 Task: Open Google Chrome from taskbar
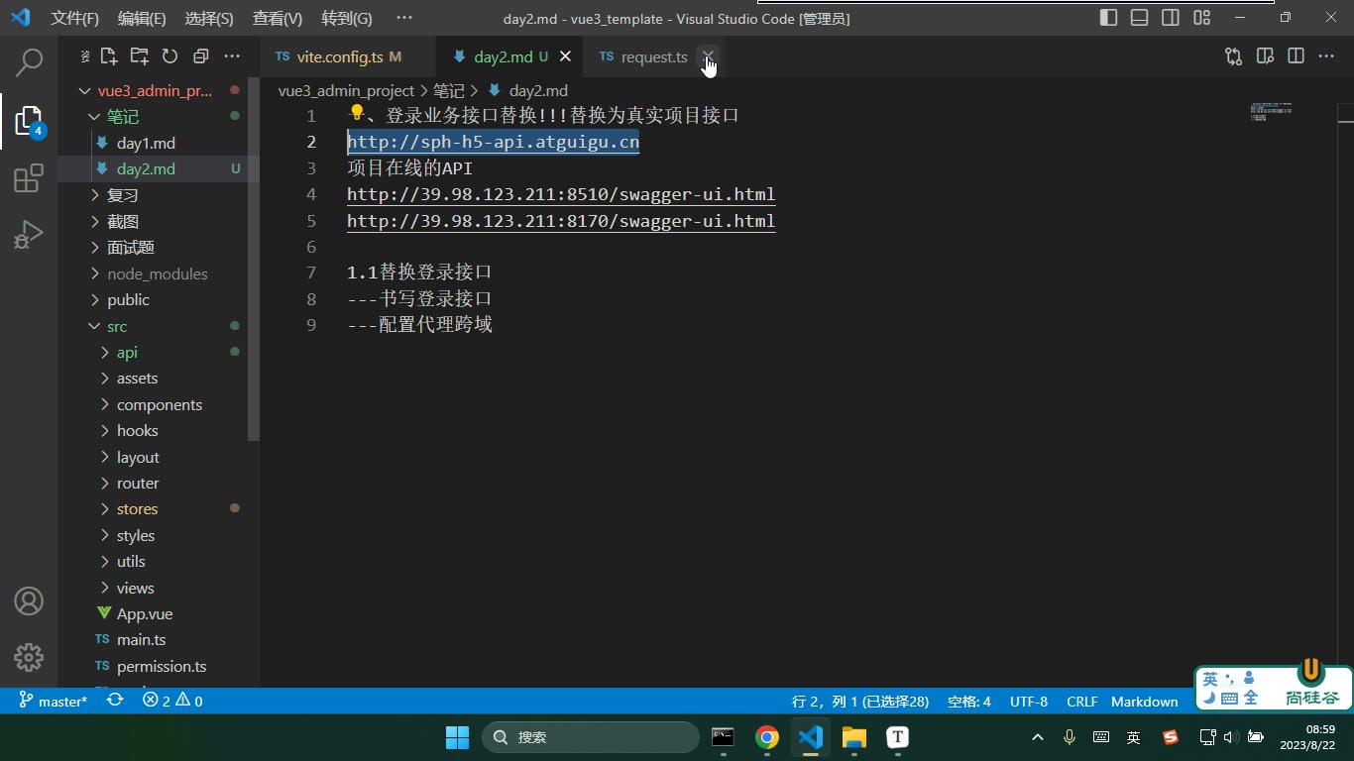coord(766,736)
